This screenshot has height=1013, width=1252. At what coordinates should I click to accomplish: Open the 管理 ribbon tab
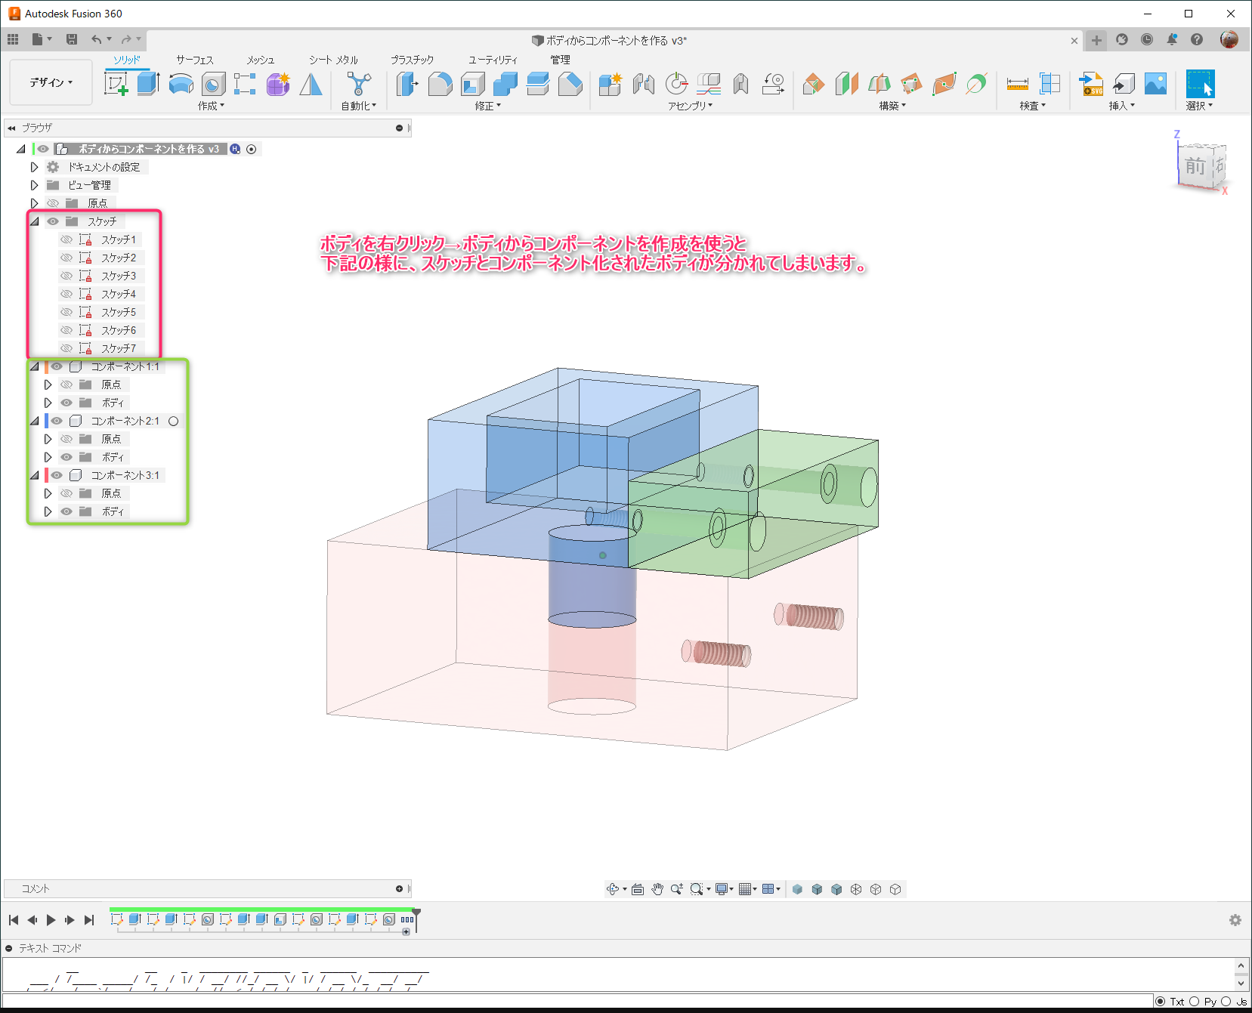pos(561,59)
